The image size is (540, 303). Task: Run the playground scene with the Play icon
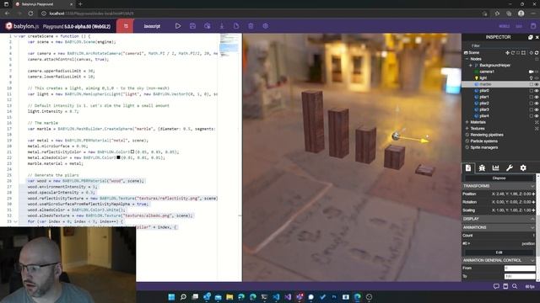pos(178,26)
